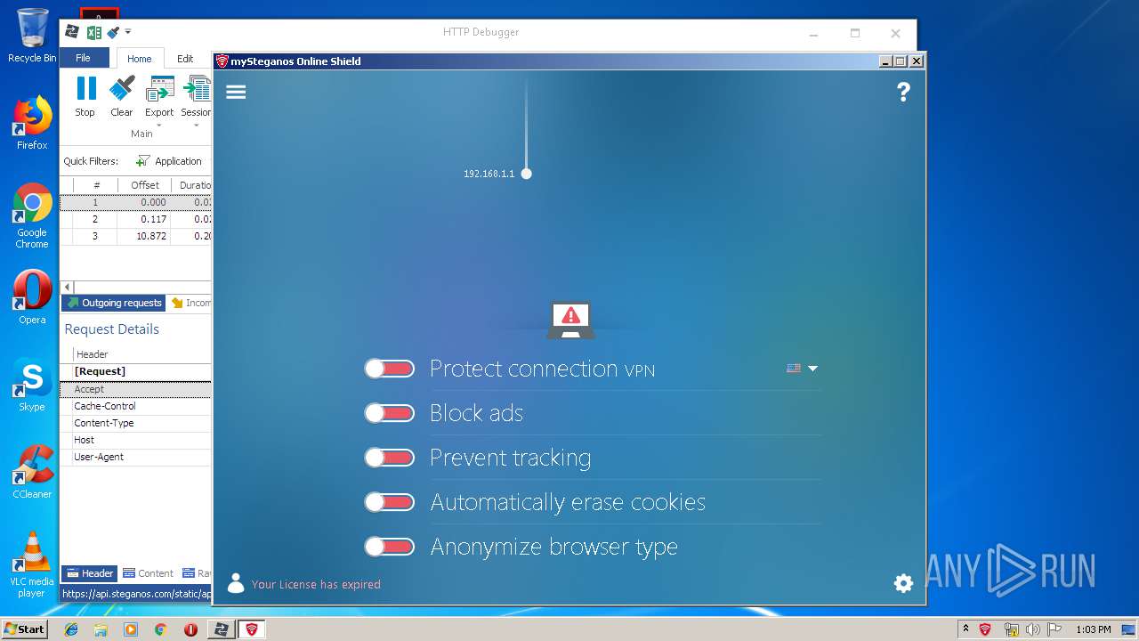Screen dimensions: 1139x641
Task: Open the hamburger menu in mySteganos
Action: click(x=236, y=92)
